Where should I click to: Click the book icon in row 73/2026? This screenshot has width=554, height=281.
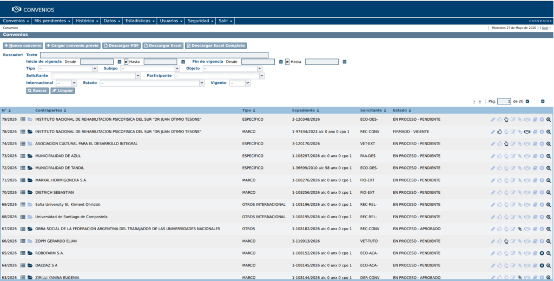[x=535, y=156]
